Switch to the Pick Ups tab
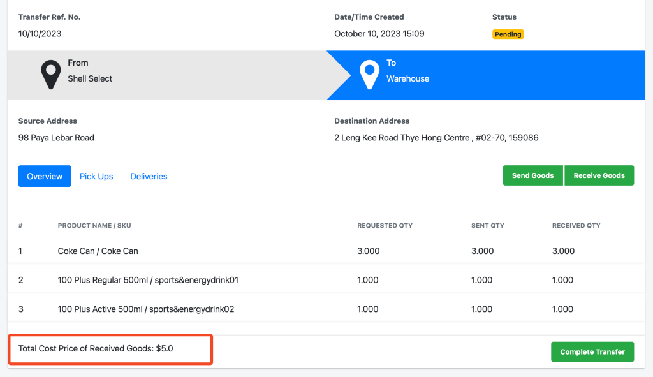This screenshot has height=377, width=653. tap(96, 176)
